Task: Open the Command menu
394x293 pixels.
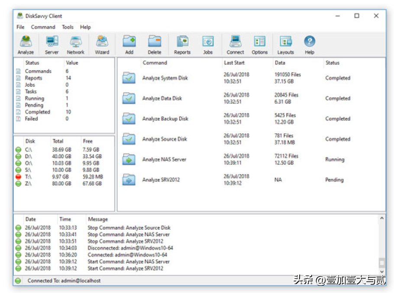Action: coord(43,27)
